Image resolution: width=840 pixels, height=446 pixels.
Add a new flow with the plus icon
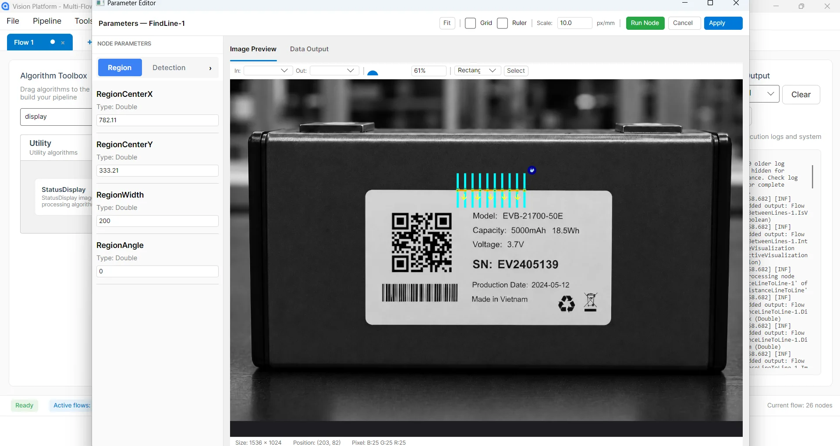point(89,42)
